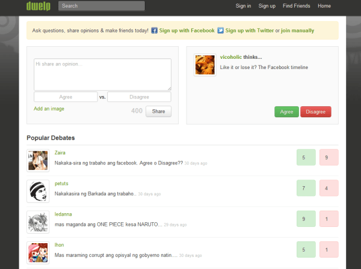Screen dimensions: 361x269
Task: Click the dwelp logo
Action: [x=39, y=6]
